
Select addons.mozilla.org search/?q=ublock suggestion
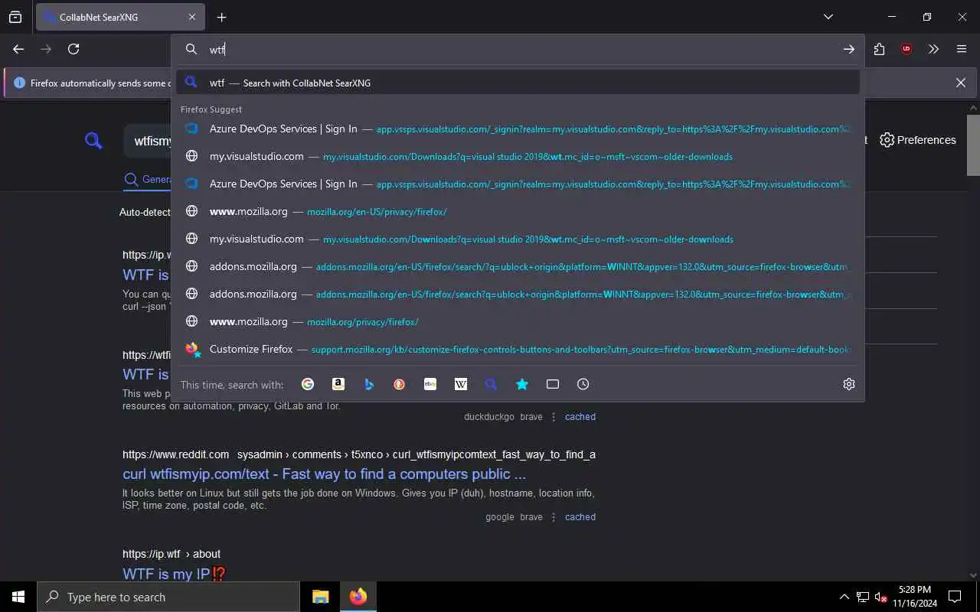518,266
